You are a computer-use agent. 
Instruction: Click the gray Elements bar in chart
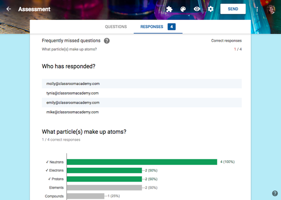pyautogui.click(x=104, y=188)
